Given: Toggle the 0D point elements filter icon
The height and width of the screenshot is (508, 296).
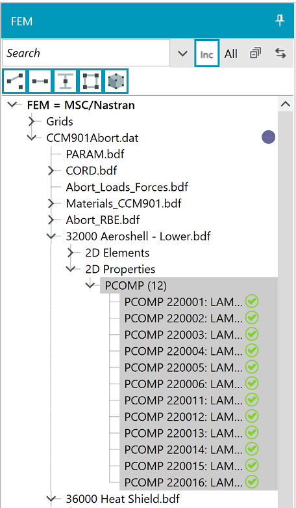Looking at the screenshot, I should coord(14,81).
